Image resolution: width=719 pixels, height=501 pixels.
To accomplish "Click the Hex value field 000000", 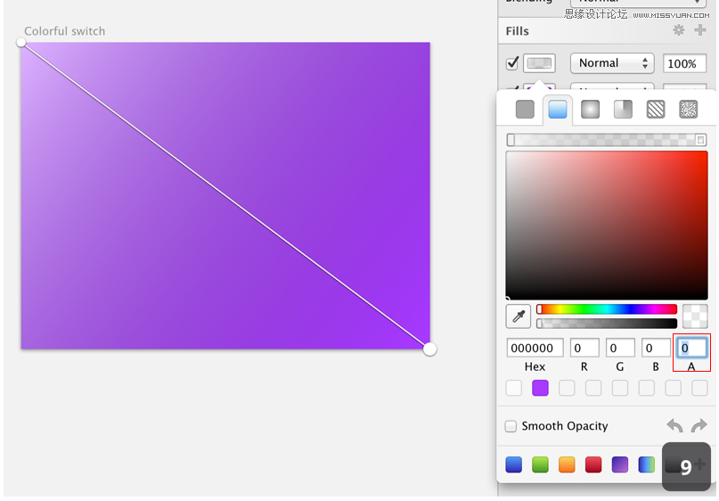I will (x=535, y=348).
